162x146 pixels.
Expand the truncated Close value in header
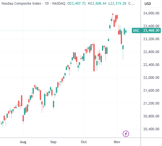click(131, 3)
